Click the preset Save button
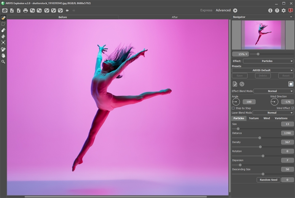 (240, 76)
